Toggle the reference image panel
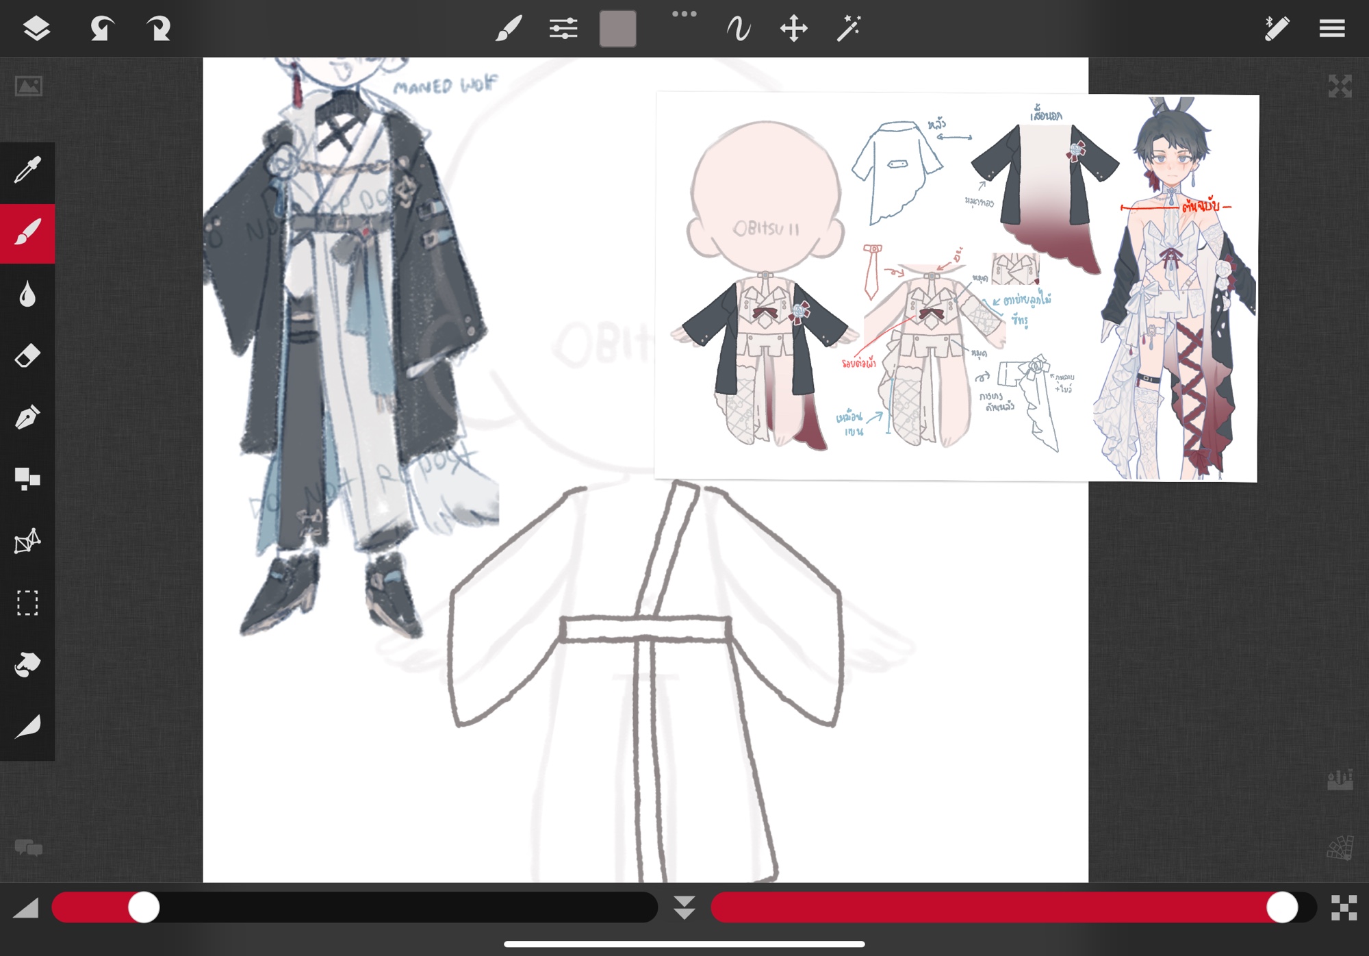Image resolution: width=1369 pixels, height=956 pixels. [29, 86]
